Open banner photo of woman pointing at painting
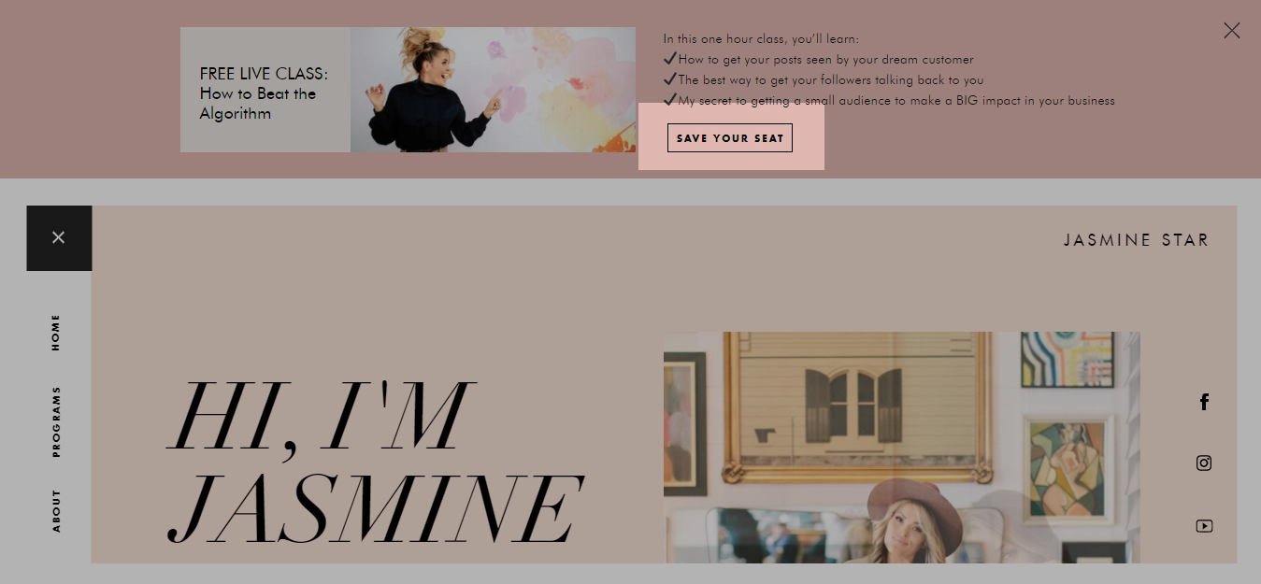The width and height of the screenshot is (1261, 584). pos(493,90)
